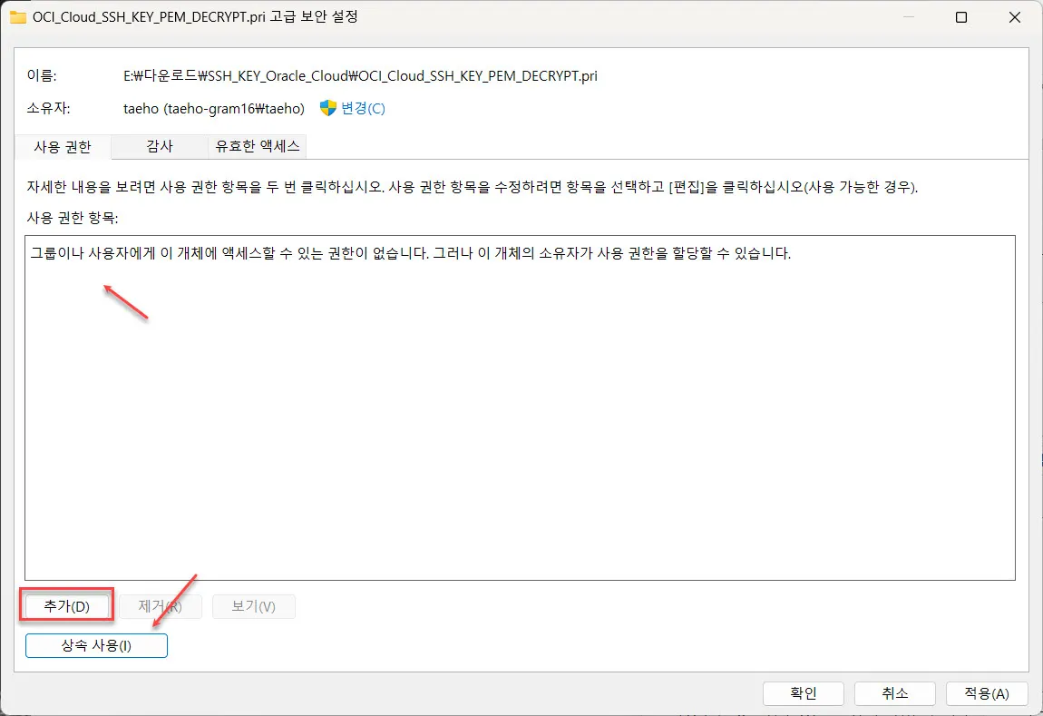Click the disabled 제거(R) button
This screenshot has width=1043, height=716.
tap(160, 605)
